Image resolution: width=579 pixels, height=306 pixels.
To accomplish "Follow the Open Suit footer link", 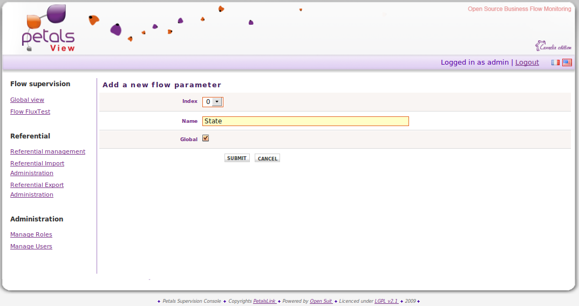I will tap(321, 301).
